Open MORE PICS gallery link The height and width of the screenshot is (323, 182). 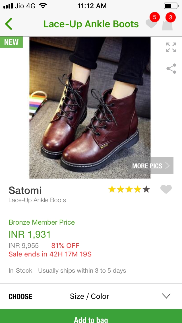147,166
